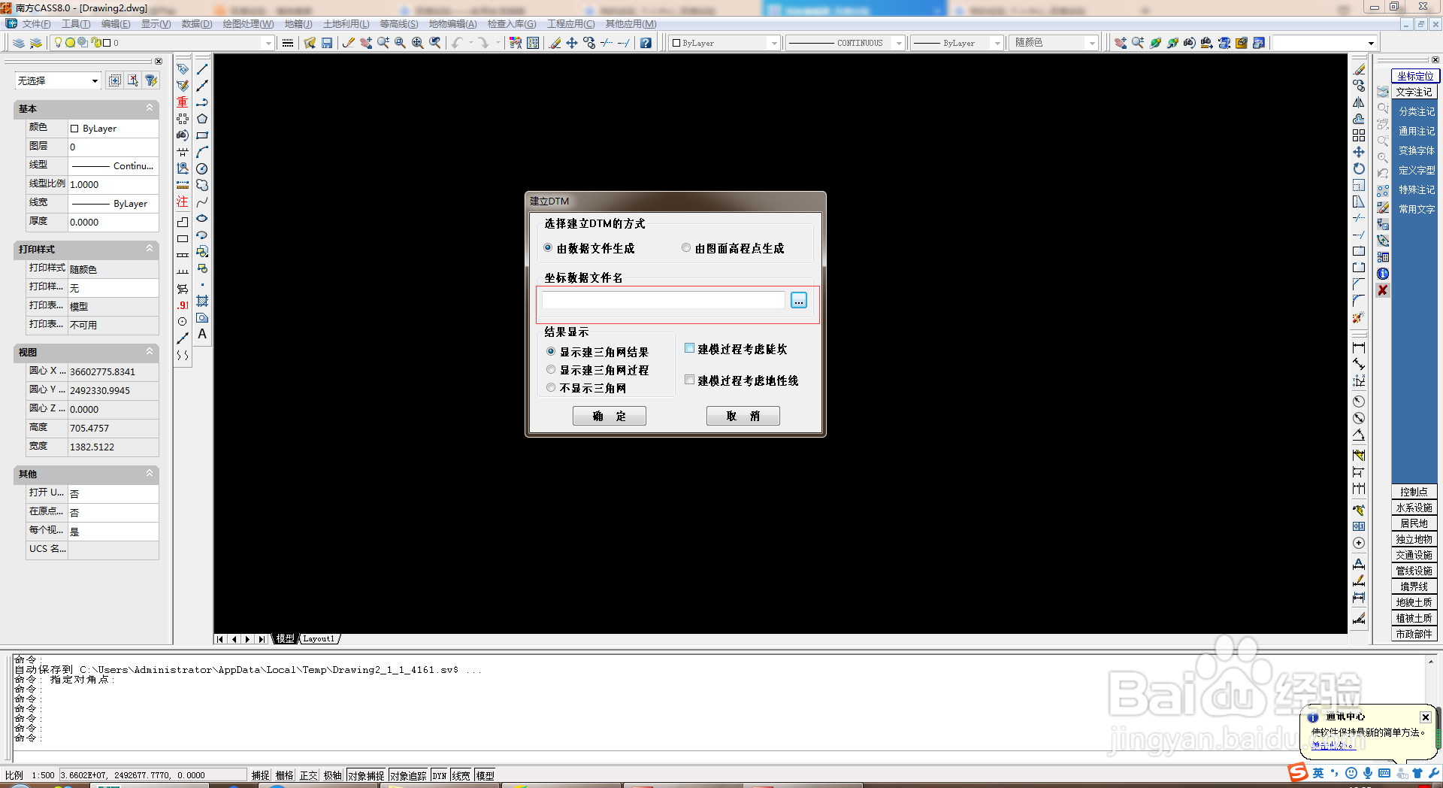Open the 等高线(S) menu
The height and width of the screenshot is (788, 1443).
[x=399, y=24]
